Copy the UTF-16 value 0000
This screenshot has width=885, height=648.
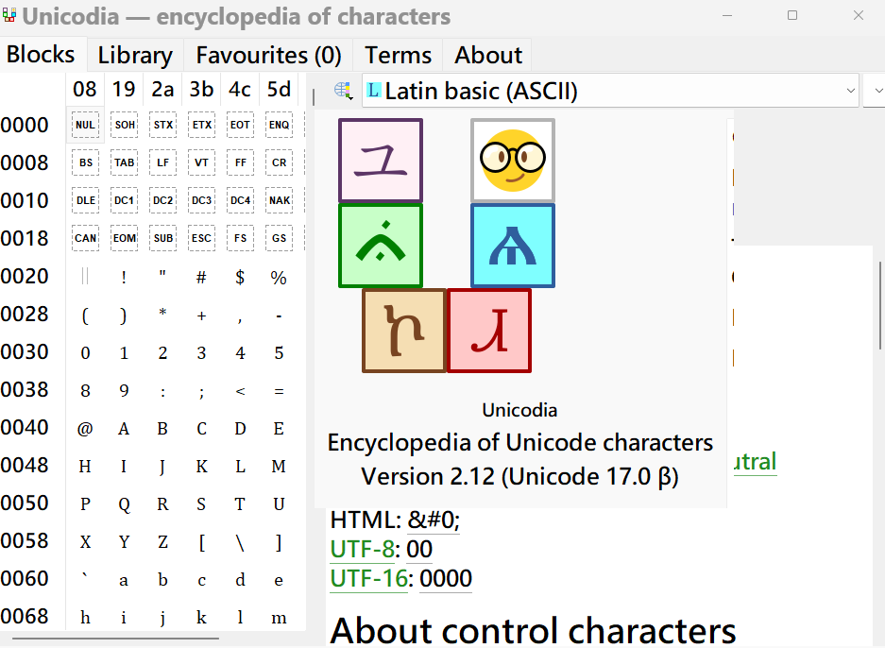tap(446, 578)
